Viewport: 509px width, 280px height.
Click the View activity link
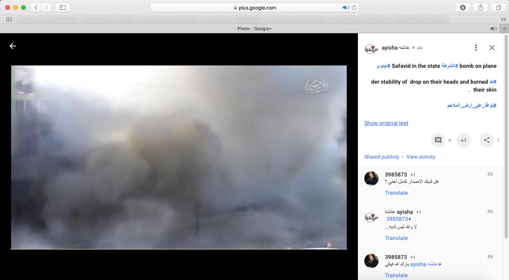coord(421,157)
